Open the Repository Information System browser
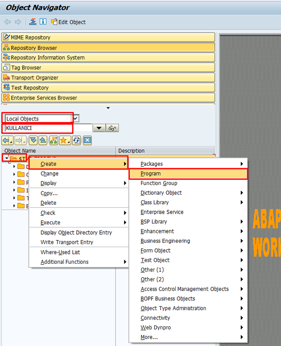Viewport: 281px width, 346px height. 47,58
